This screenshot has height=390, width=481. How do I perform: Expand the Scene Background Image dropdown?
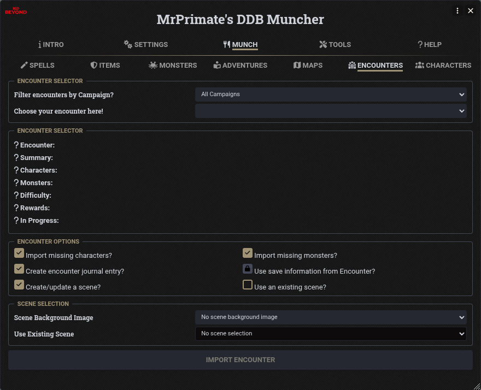331,317
